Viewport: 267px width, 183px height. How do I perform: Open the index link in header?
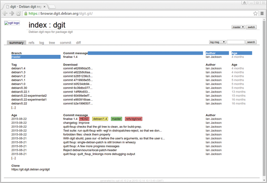[x=38, y=25]
